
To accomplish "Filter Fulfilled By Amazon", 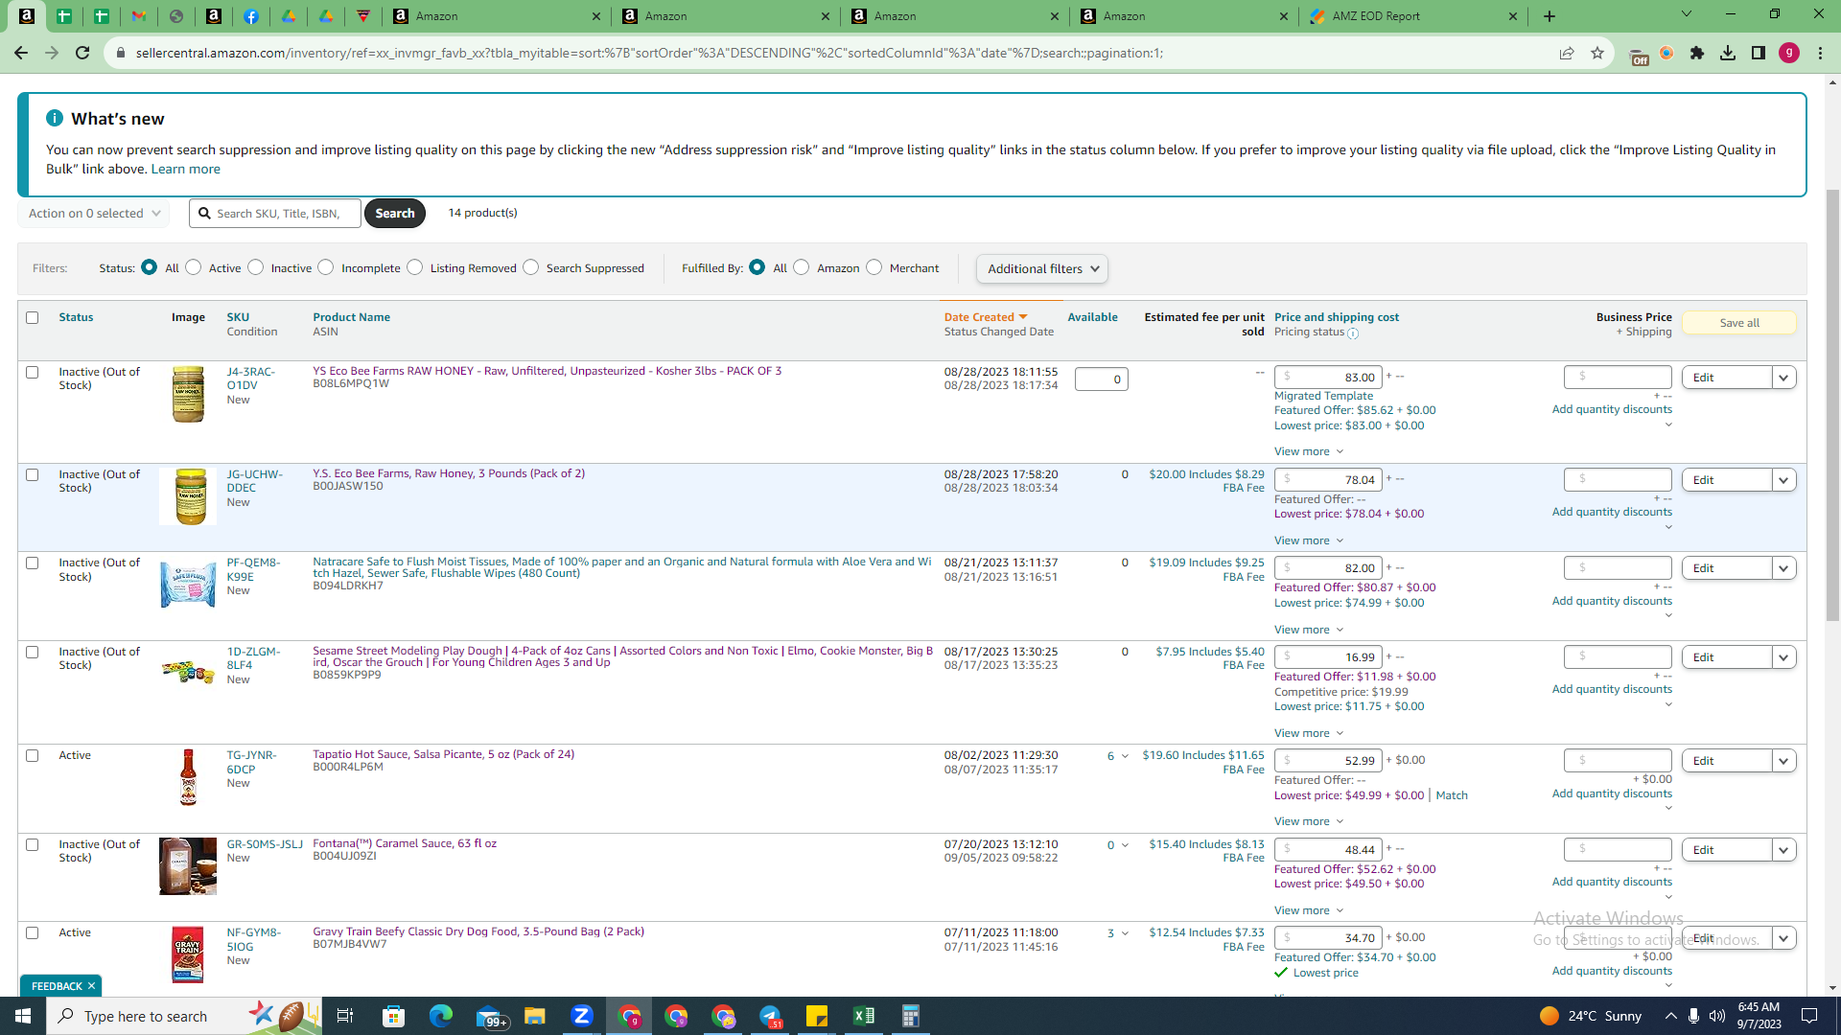I will [x=802, y=267].
